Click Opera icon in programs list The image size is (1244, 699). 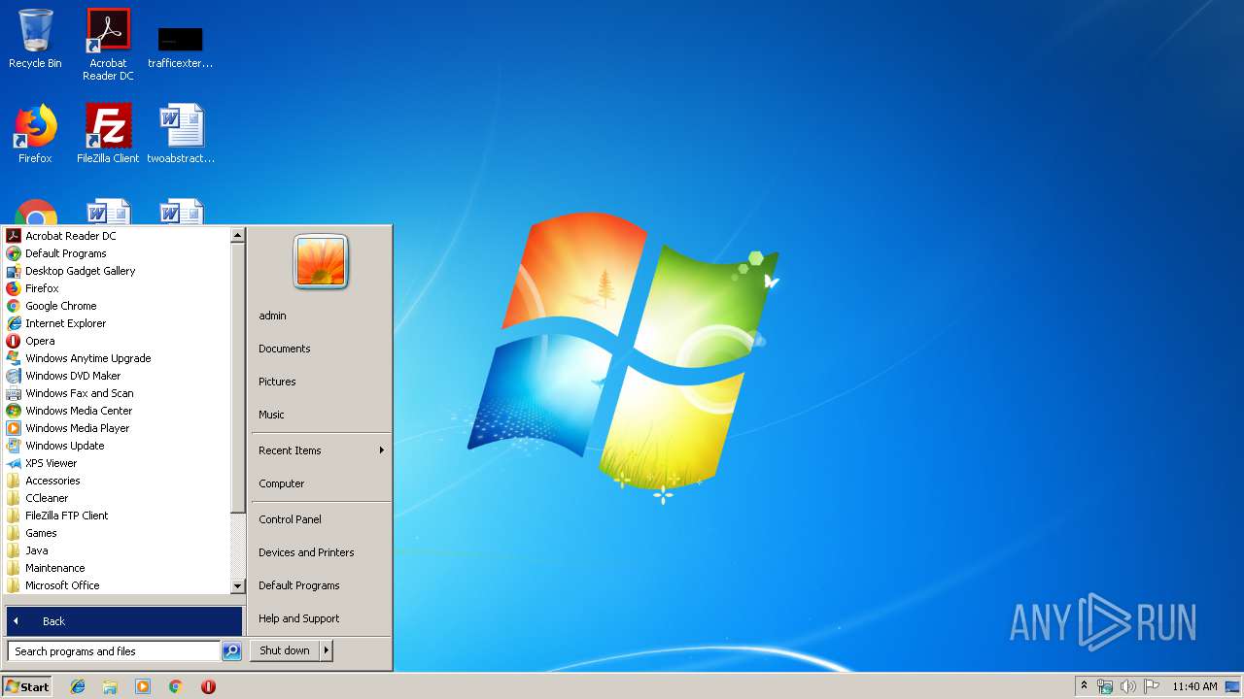pos(14,341)
